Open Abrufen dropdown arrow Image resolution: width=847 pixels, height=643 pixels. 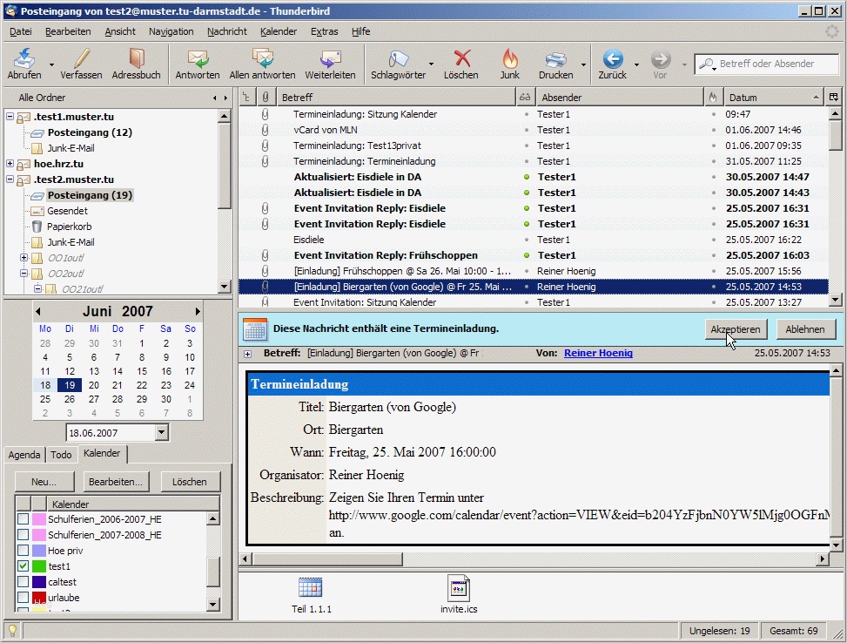tap(52, 64)
